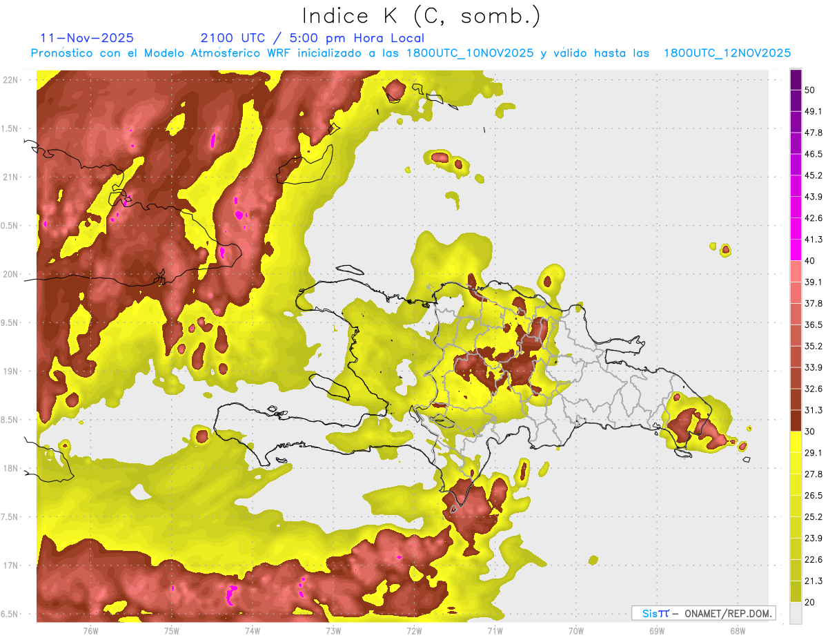
Task: Click the "22.6" color bar value
Action: (x=814, y=560)
